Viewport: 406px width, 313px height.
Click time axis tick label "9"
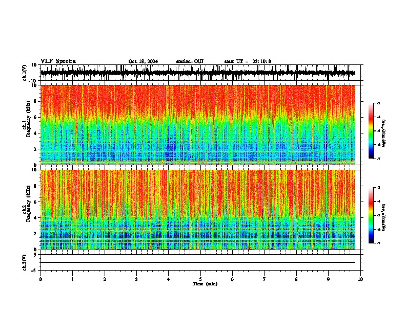pyautogui.click(x=328, y=279)
